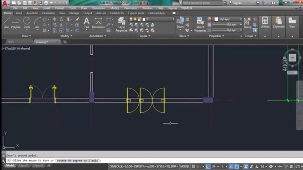
Task: Expand the Annotation panel
Action: [x=98, y=36]
